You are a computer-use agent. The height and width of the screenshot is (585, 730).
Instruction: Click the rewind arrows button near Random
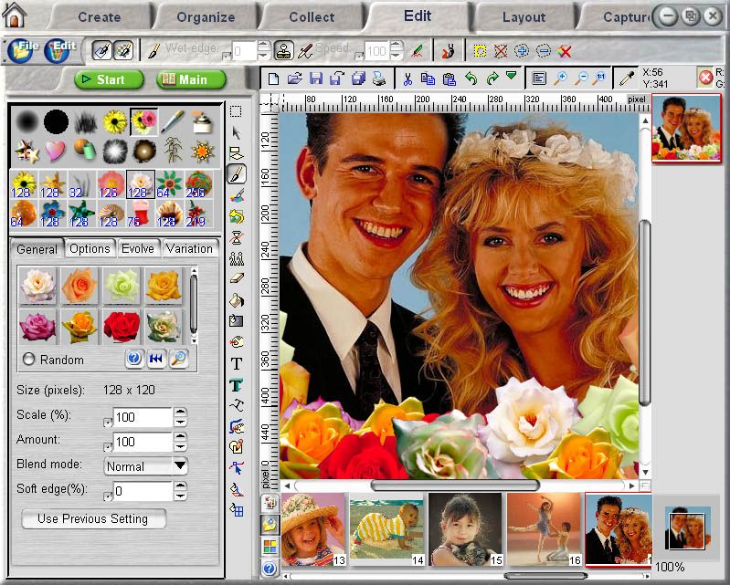tap(156, 359)
